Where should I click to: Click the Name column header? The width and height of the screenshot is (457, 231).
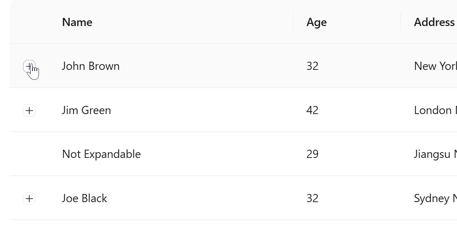[77, 22]
